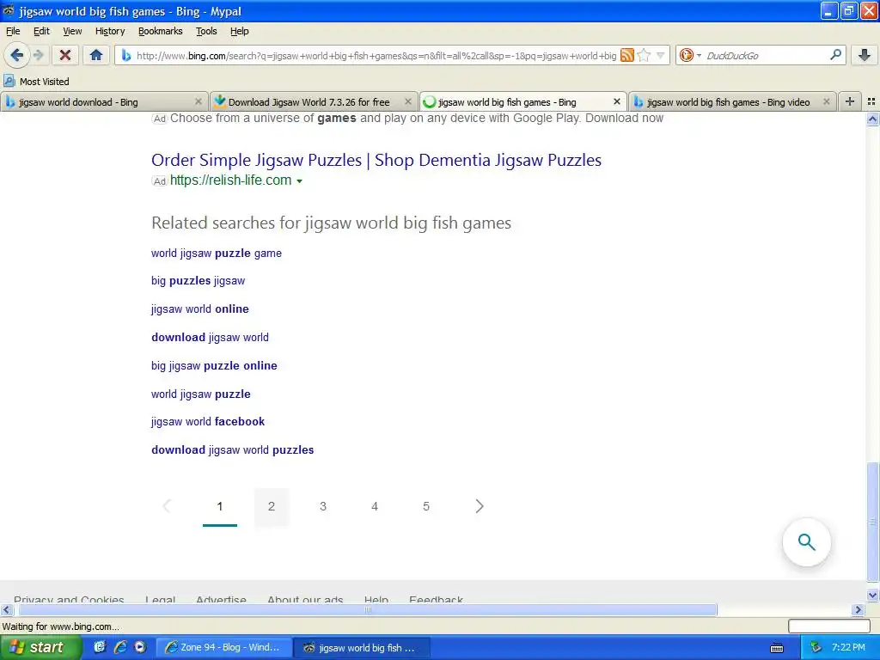Click the 'jigsaw world big fish' taskbar button
This screenshot has width=880, height=660.
pos(362,648)
